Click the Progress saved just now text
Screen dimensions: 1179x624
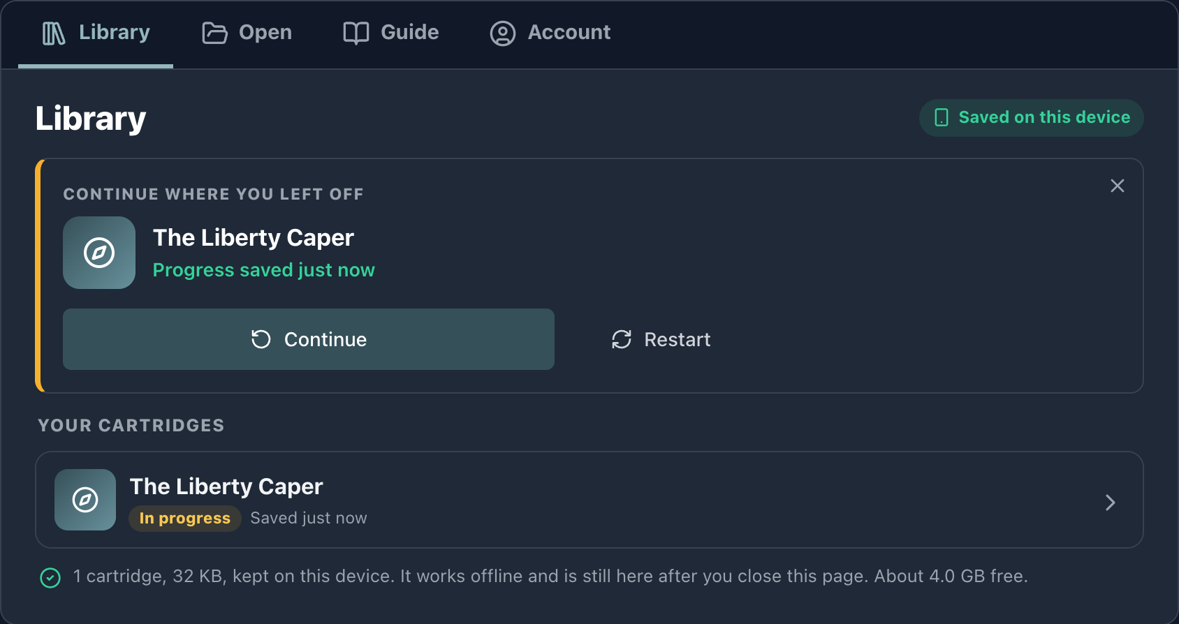[264, 270]
